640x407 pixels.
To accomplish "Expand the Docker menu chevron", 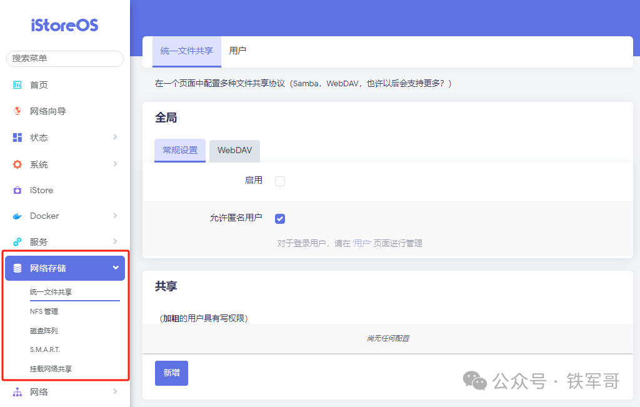I will 115,216.
